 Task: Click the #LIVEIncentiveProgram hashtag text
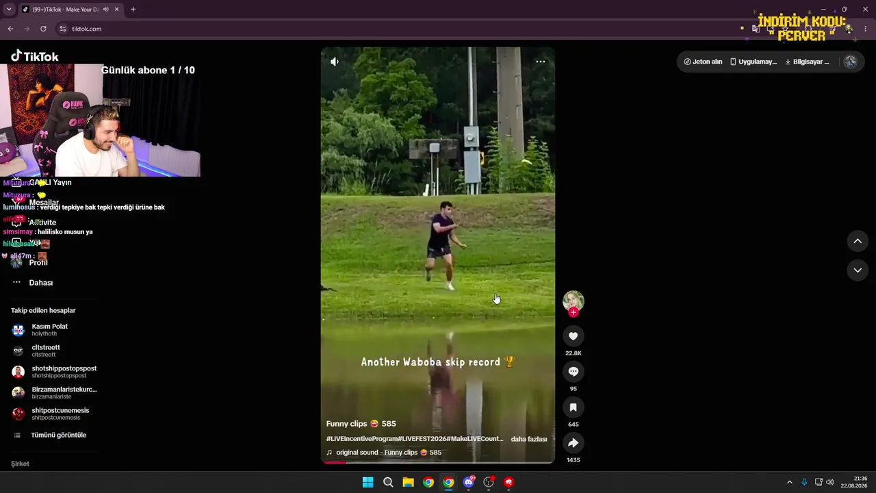click(362, 438)
